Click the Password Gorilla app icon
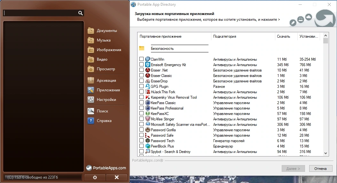This screenshot has width=337, height=183. tap(147, 130)
